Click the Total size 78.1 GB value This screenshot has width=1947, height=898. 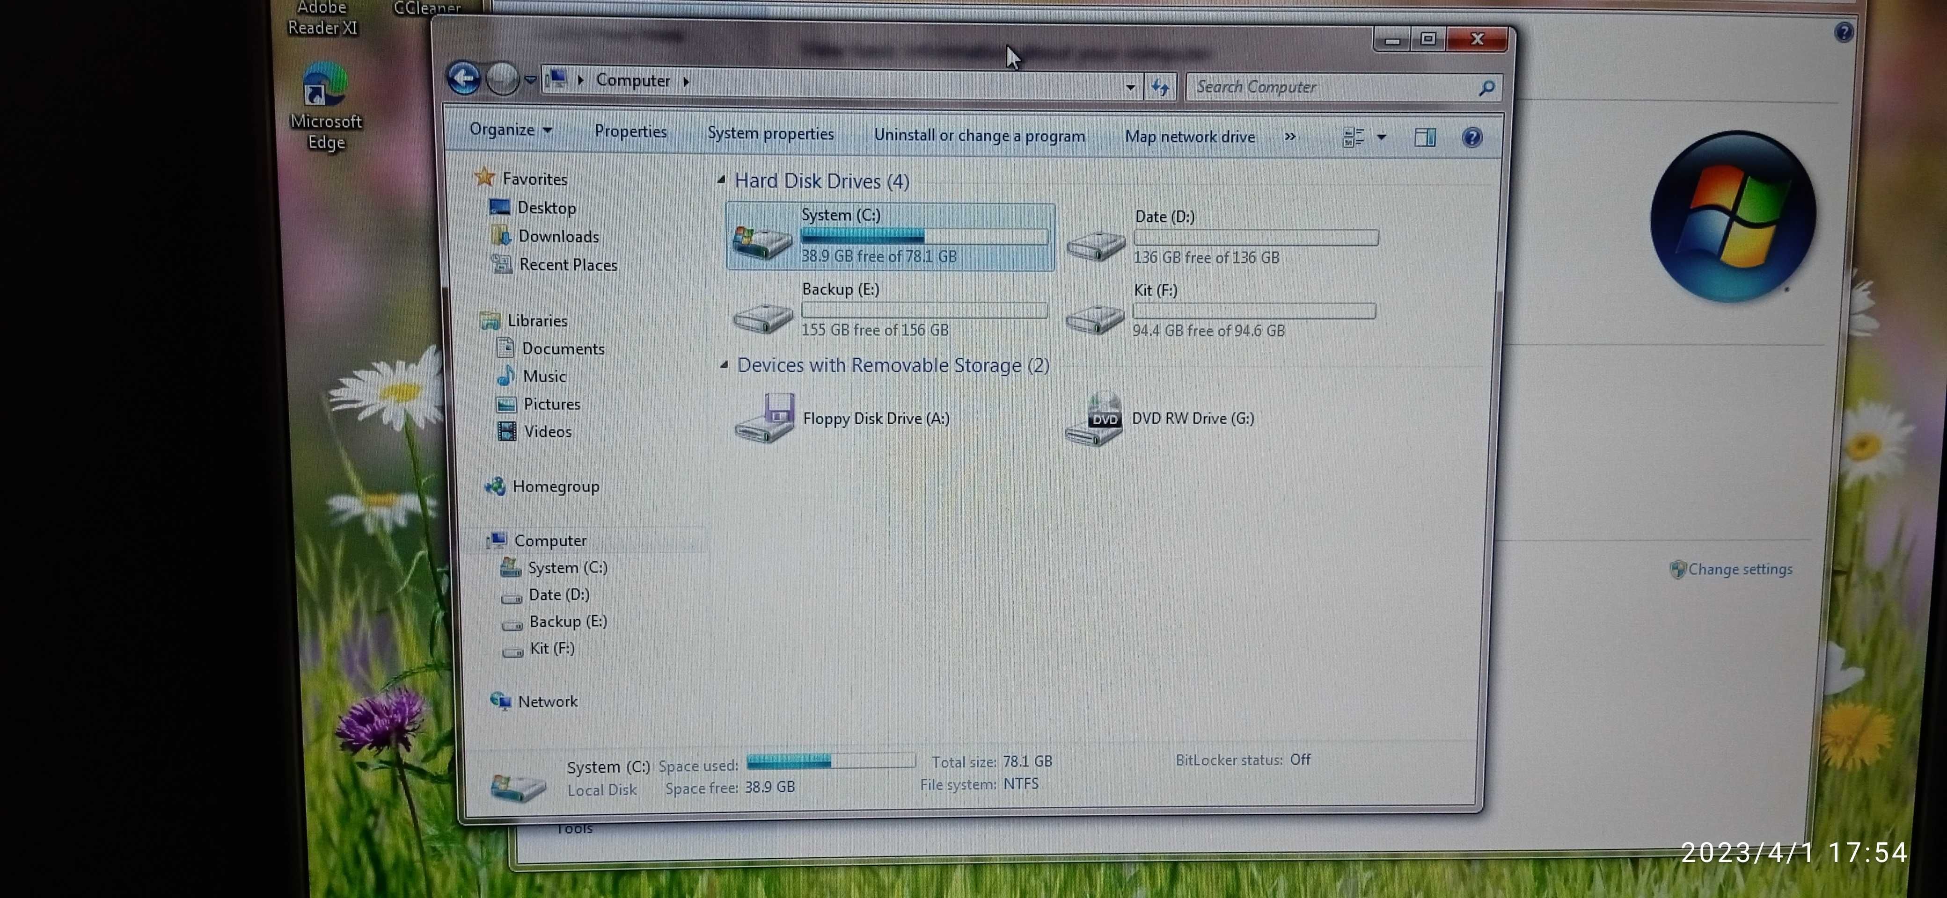tap(1027, 762)
